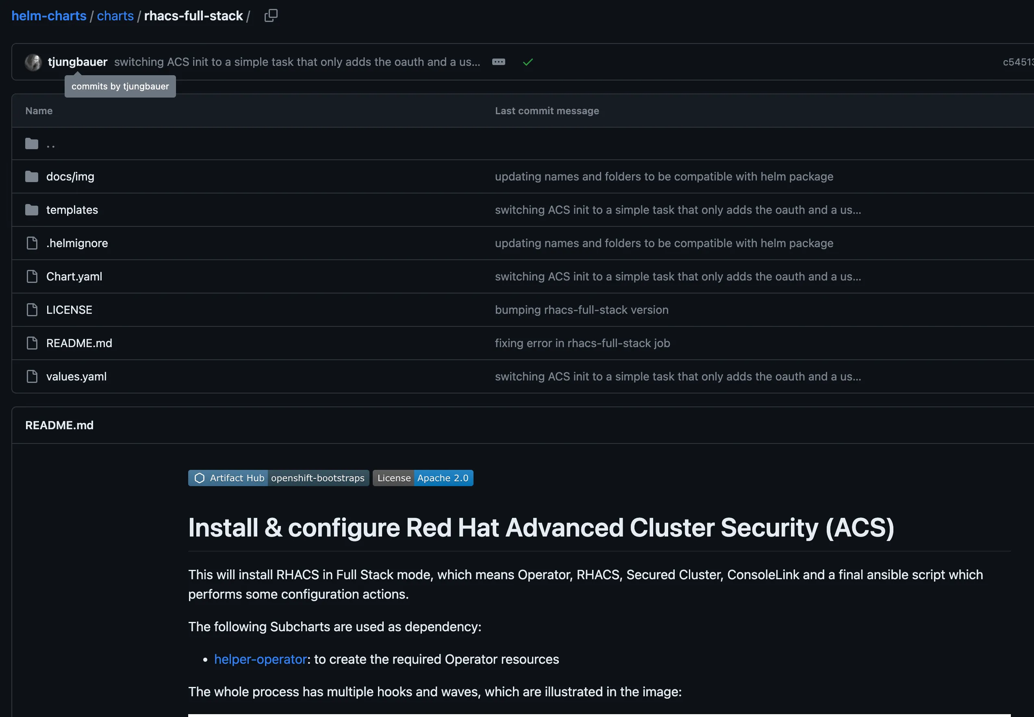Go to charts breadcrumb directory
Image resolution: width=1034 pixels, height=717 pixels.
pos(115,16)
